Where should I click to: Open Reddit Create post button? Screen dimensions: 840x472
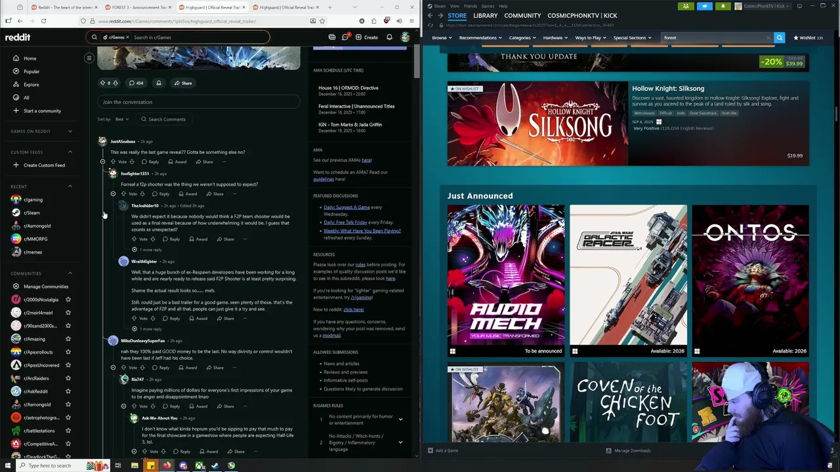click(x=367, y=37)
